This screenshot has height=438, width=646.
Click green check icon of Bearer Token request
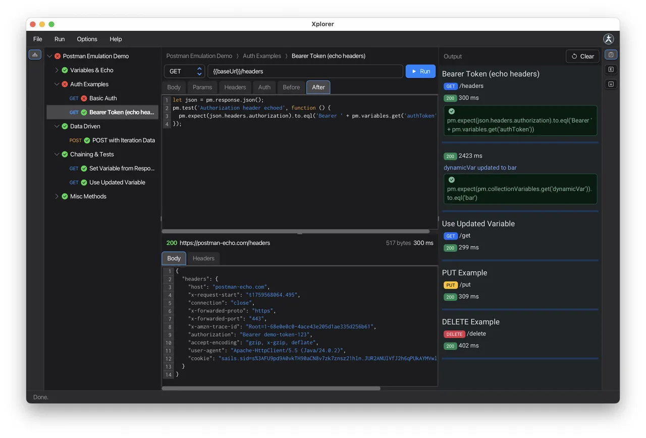click(84, 112)
